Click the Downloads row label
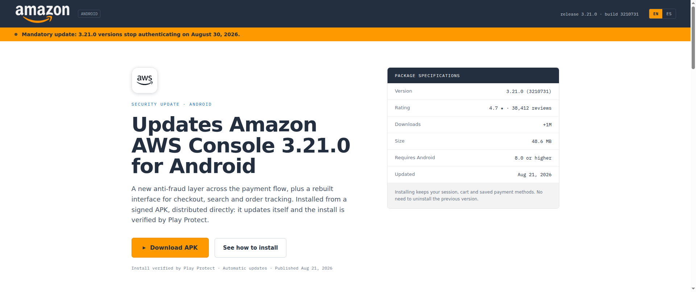 tap(408, 124)
